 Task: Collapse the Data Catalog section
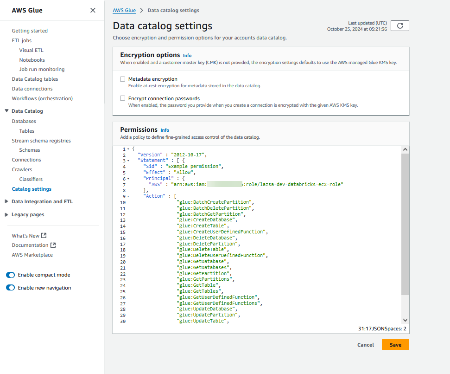[x=6, y=111]
